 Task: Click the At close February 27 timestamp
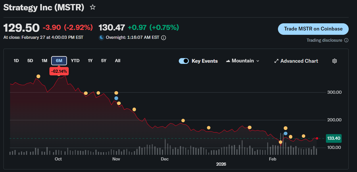click(43, 37)
